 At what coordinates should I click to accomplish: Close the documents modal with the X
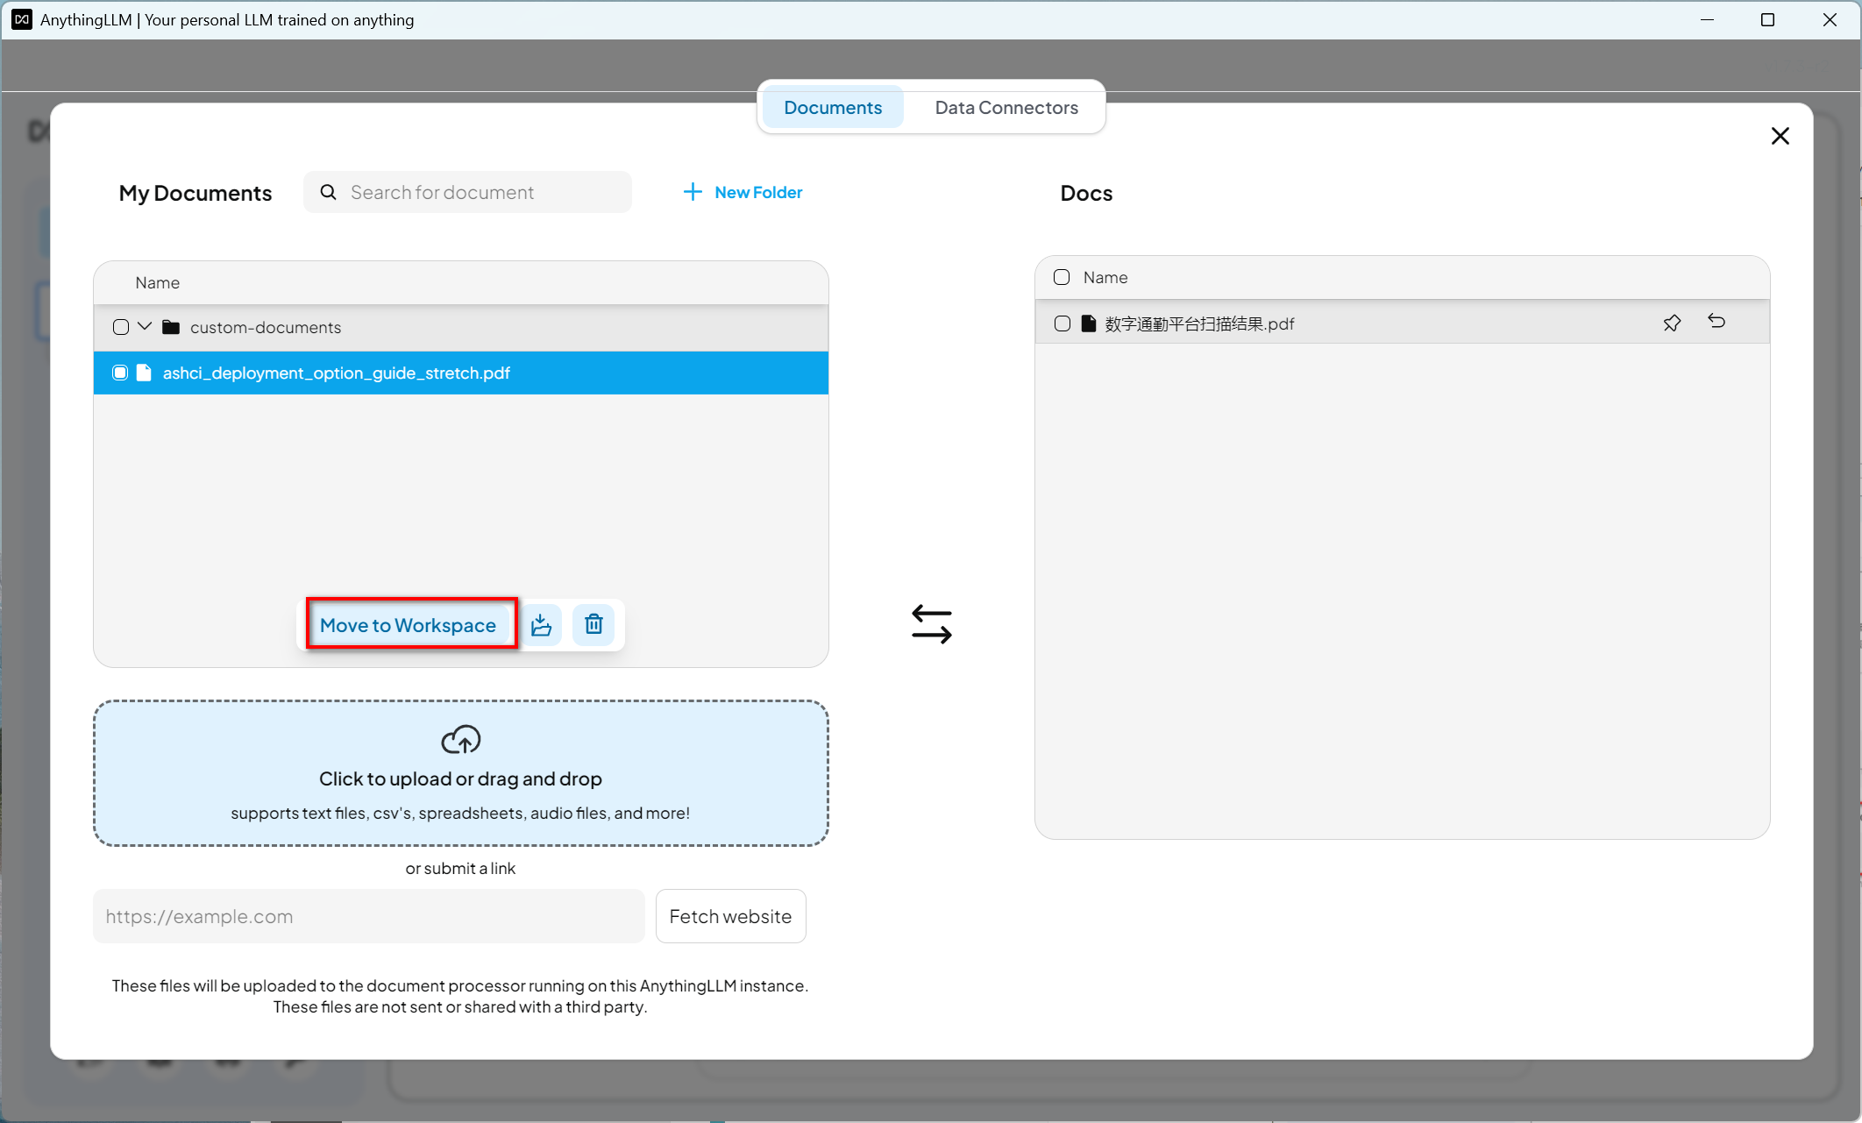[1780, 136]
